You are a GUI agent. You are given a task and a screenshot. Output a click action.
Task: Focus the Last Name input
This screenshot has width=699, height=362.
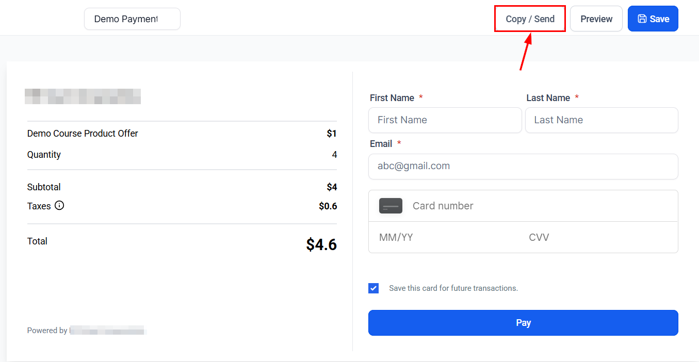(601, 120)
